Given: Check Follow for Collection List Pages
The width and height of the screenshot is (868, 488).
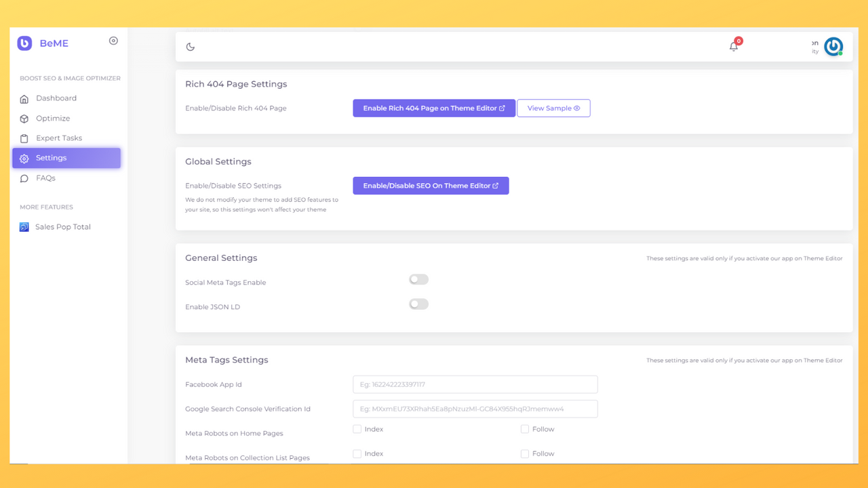Looking at the screenshot, I should click(525, 453).
